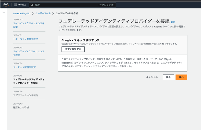Go to ユーザープール breadcrumb link

tap(43, 13)
